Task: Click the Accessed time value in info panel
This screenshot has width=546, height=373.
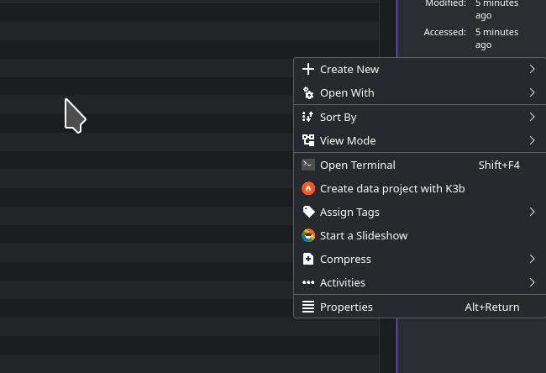Action: [x=496, y=38]
